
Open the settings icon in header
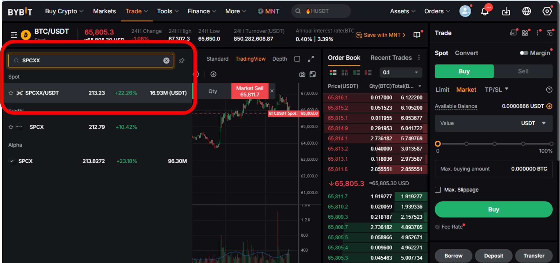(547, 11)
